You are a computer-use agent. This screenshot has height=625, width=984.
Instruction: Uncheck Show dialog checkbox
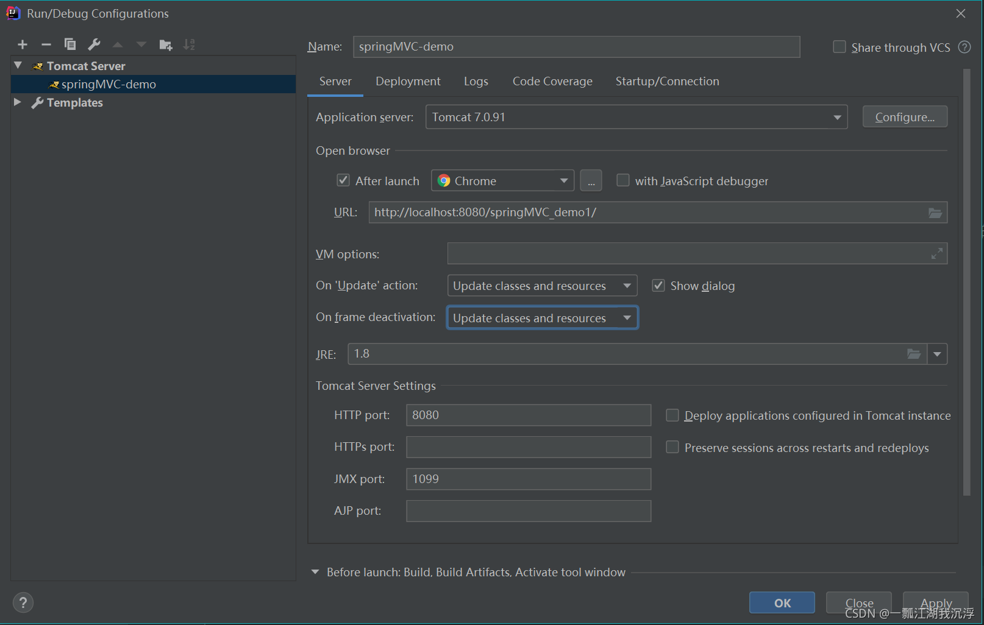658,286
